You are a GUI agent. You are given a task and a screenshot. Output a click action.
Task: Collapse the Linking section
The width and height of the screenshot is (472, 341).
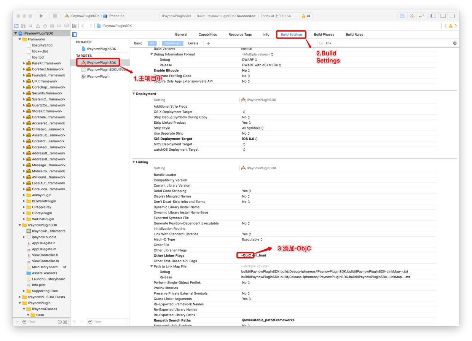click(x=134, y=162)
